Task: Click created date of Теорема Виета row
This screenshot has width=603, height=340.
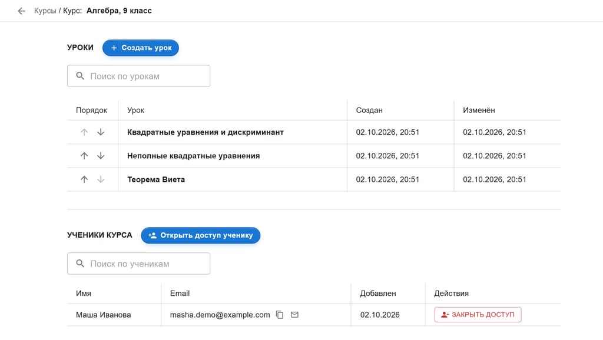Action: (x=387, y=179)
